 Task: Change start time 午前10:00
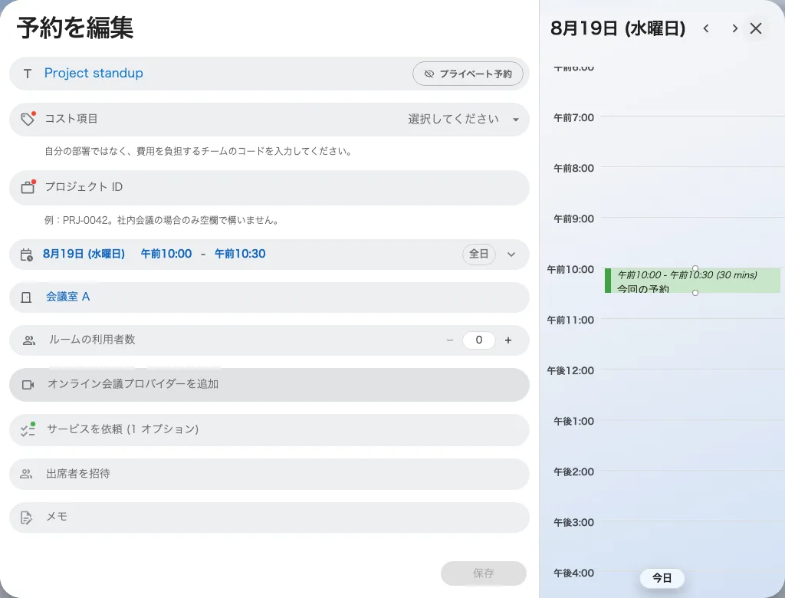tap(166, 254)
